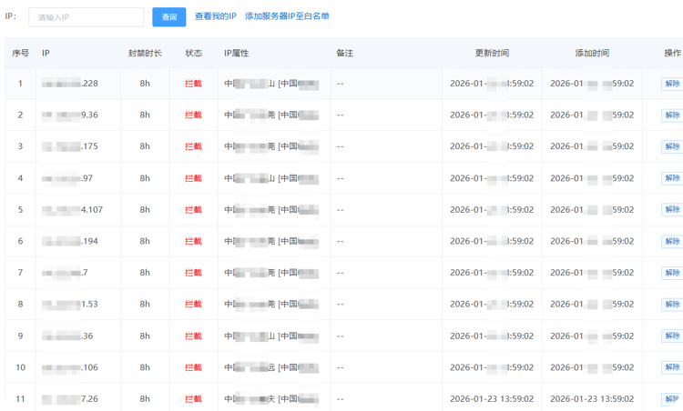Click the 添加服务器IP至白名单 link

287,16
